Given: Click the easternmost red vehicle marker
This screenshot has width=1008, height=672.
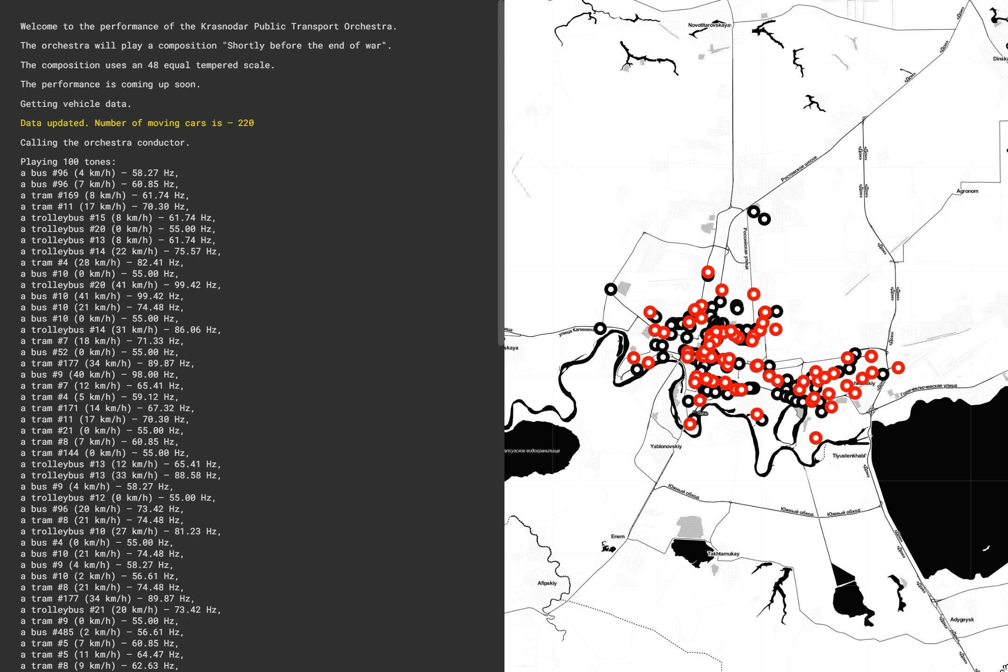Looking at the screenshot, I should pyautogui.click(x=898, y=368).
